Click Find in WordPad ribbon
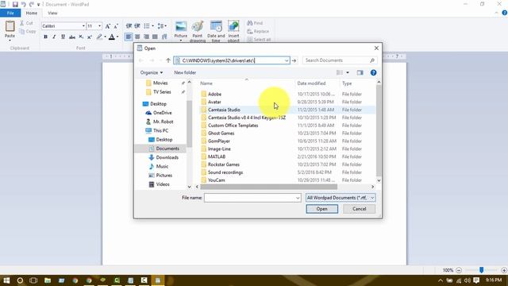 point(255,23)
